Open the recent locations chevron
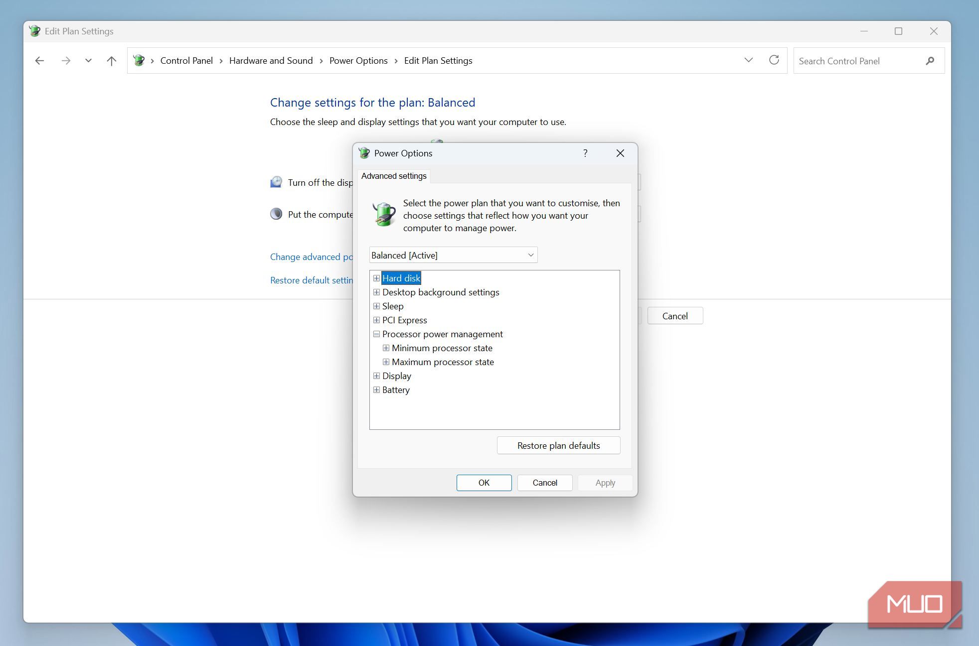 coord(88,61)
